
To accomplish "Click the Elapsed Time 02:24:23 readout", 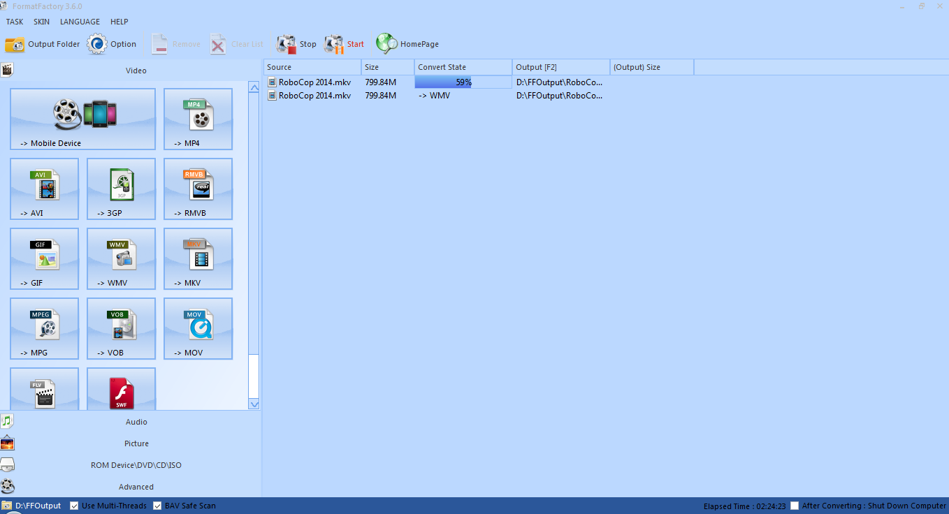I will click(745, 506).
